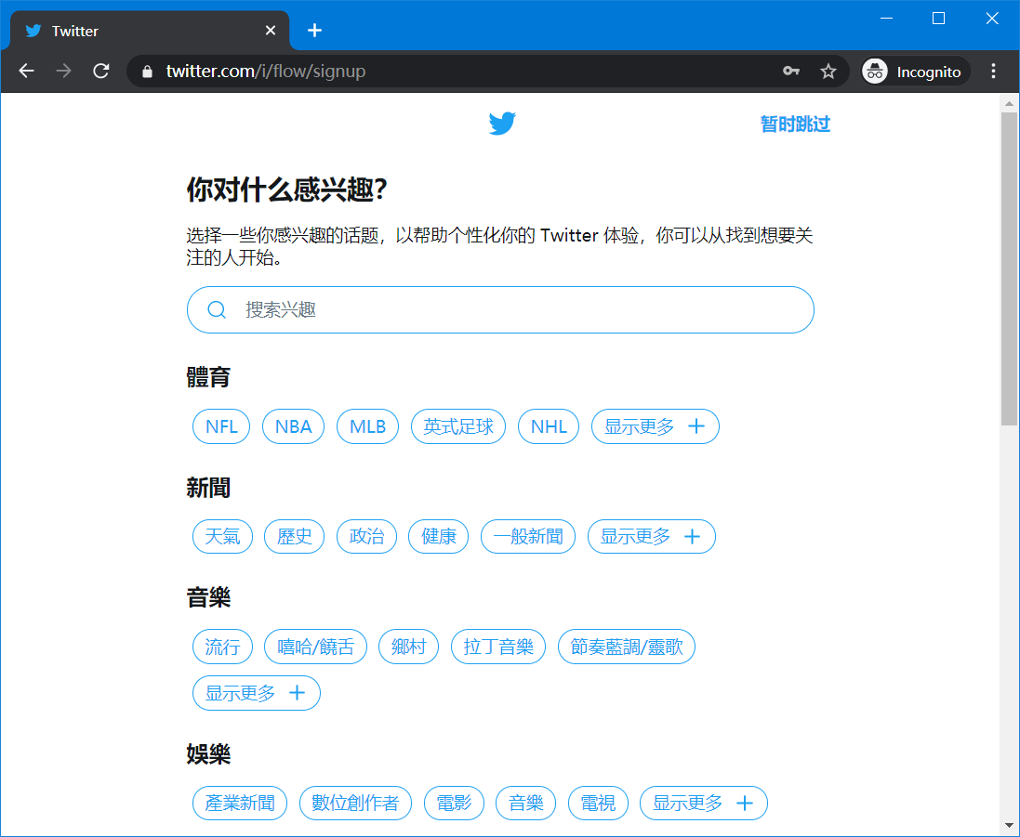Open saved passwords key icon
Screen dimensions: 1020x837
pos(791,71)
